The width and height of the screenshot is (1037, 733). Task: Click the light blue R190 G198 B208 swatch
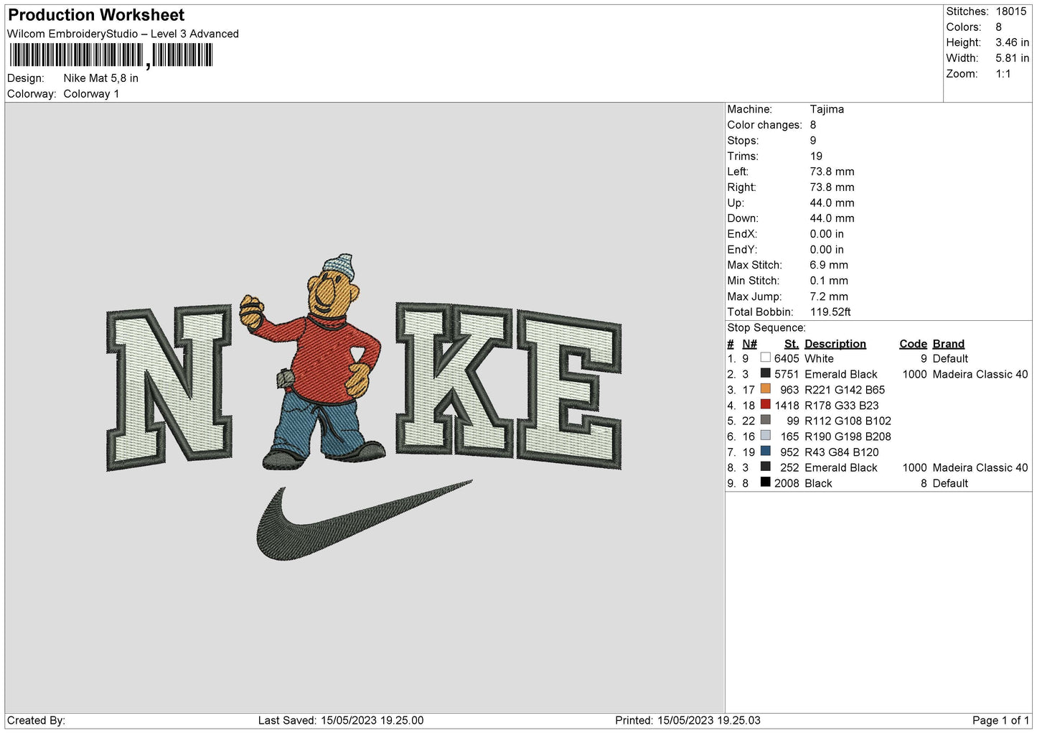(765, 436)
